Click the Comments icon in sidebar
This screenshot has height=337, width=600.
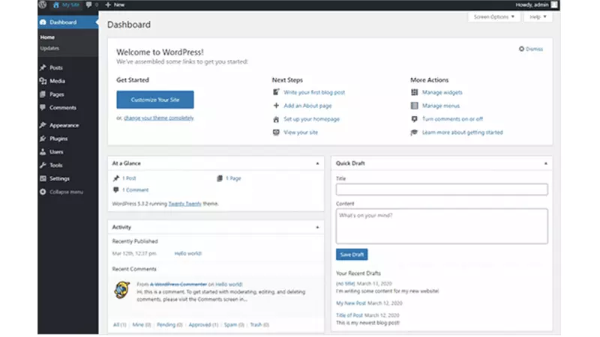[43, 107]
